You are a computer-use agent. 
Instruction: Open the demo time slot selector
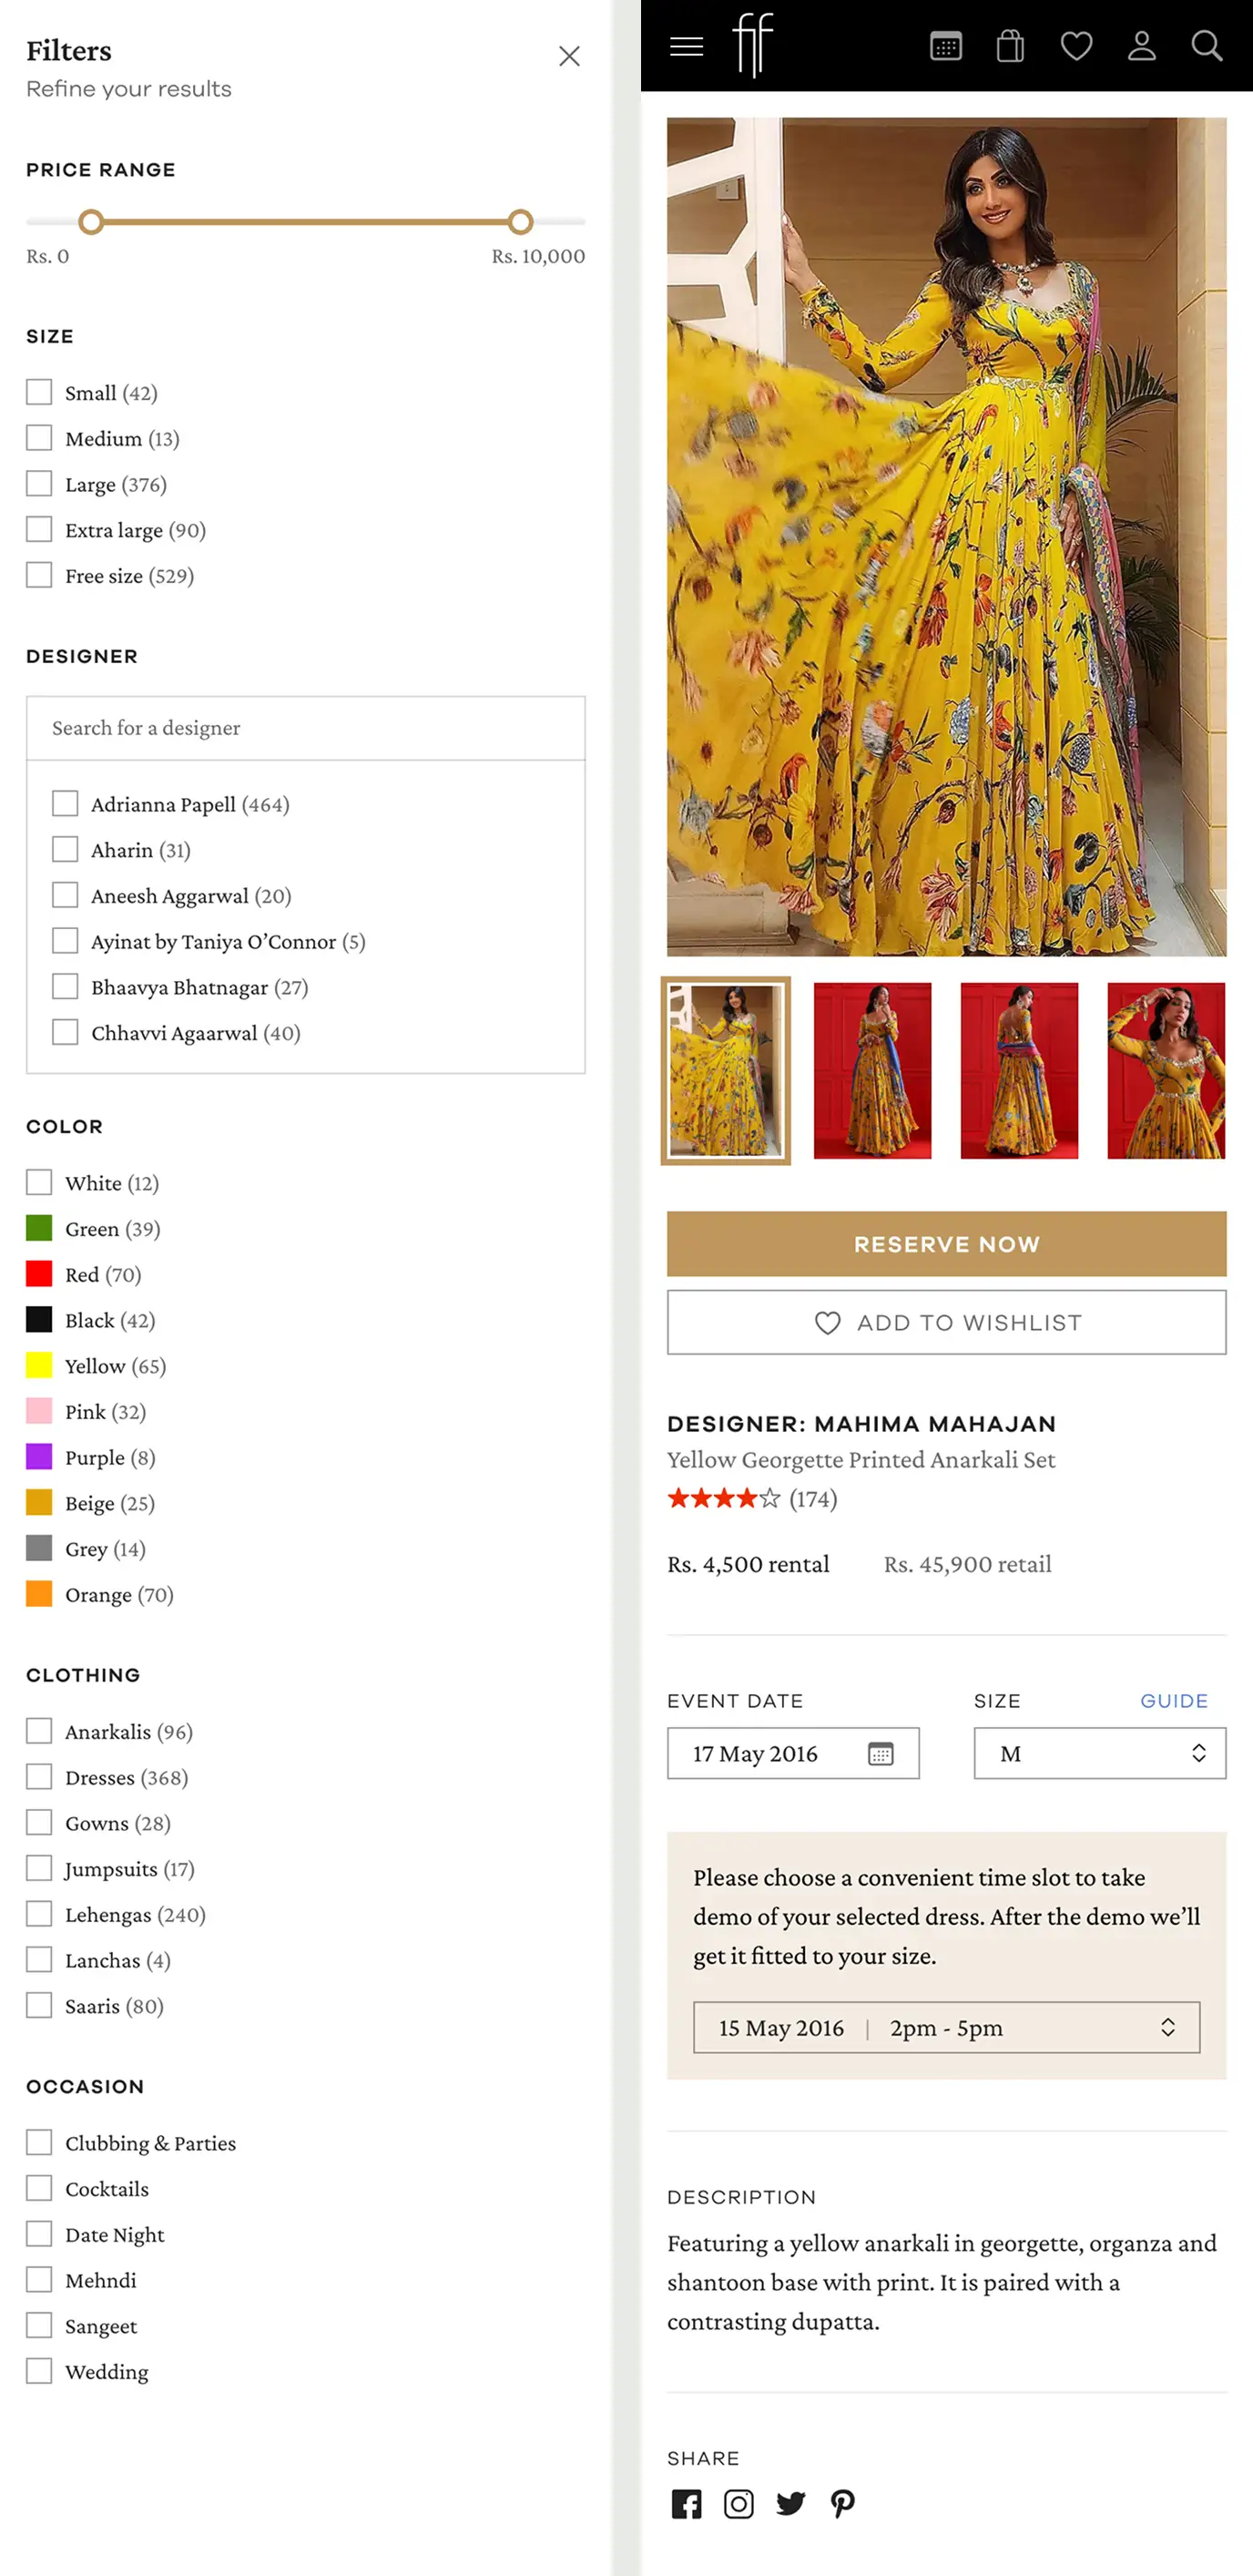946,2027
